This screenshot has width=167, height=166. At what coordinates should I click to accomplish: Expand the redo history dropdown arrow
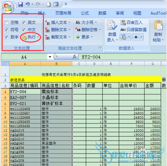coord(43,4)
